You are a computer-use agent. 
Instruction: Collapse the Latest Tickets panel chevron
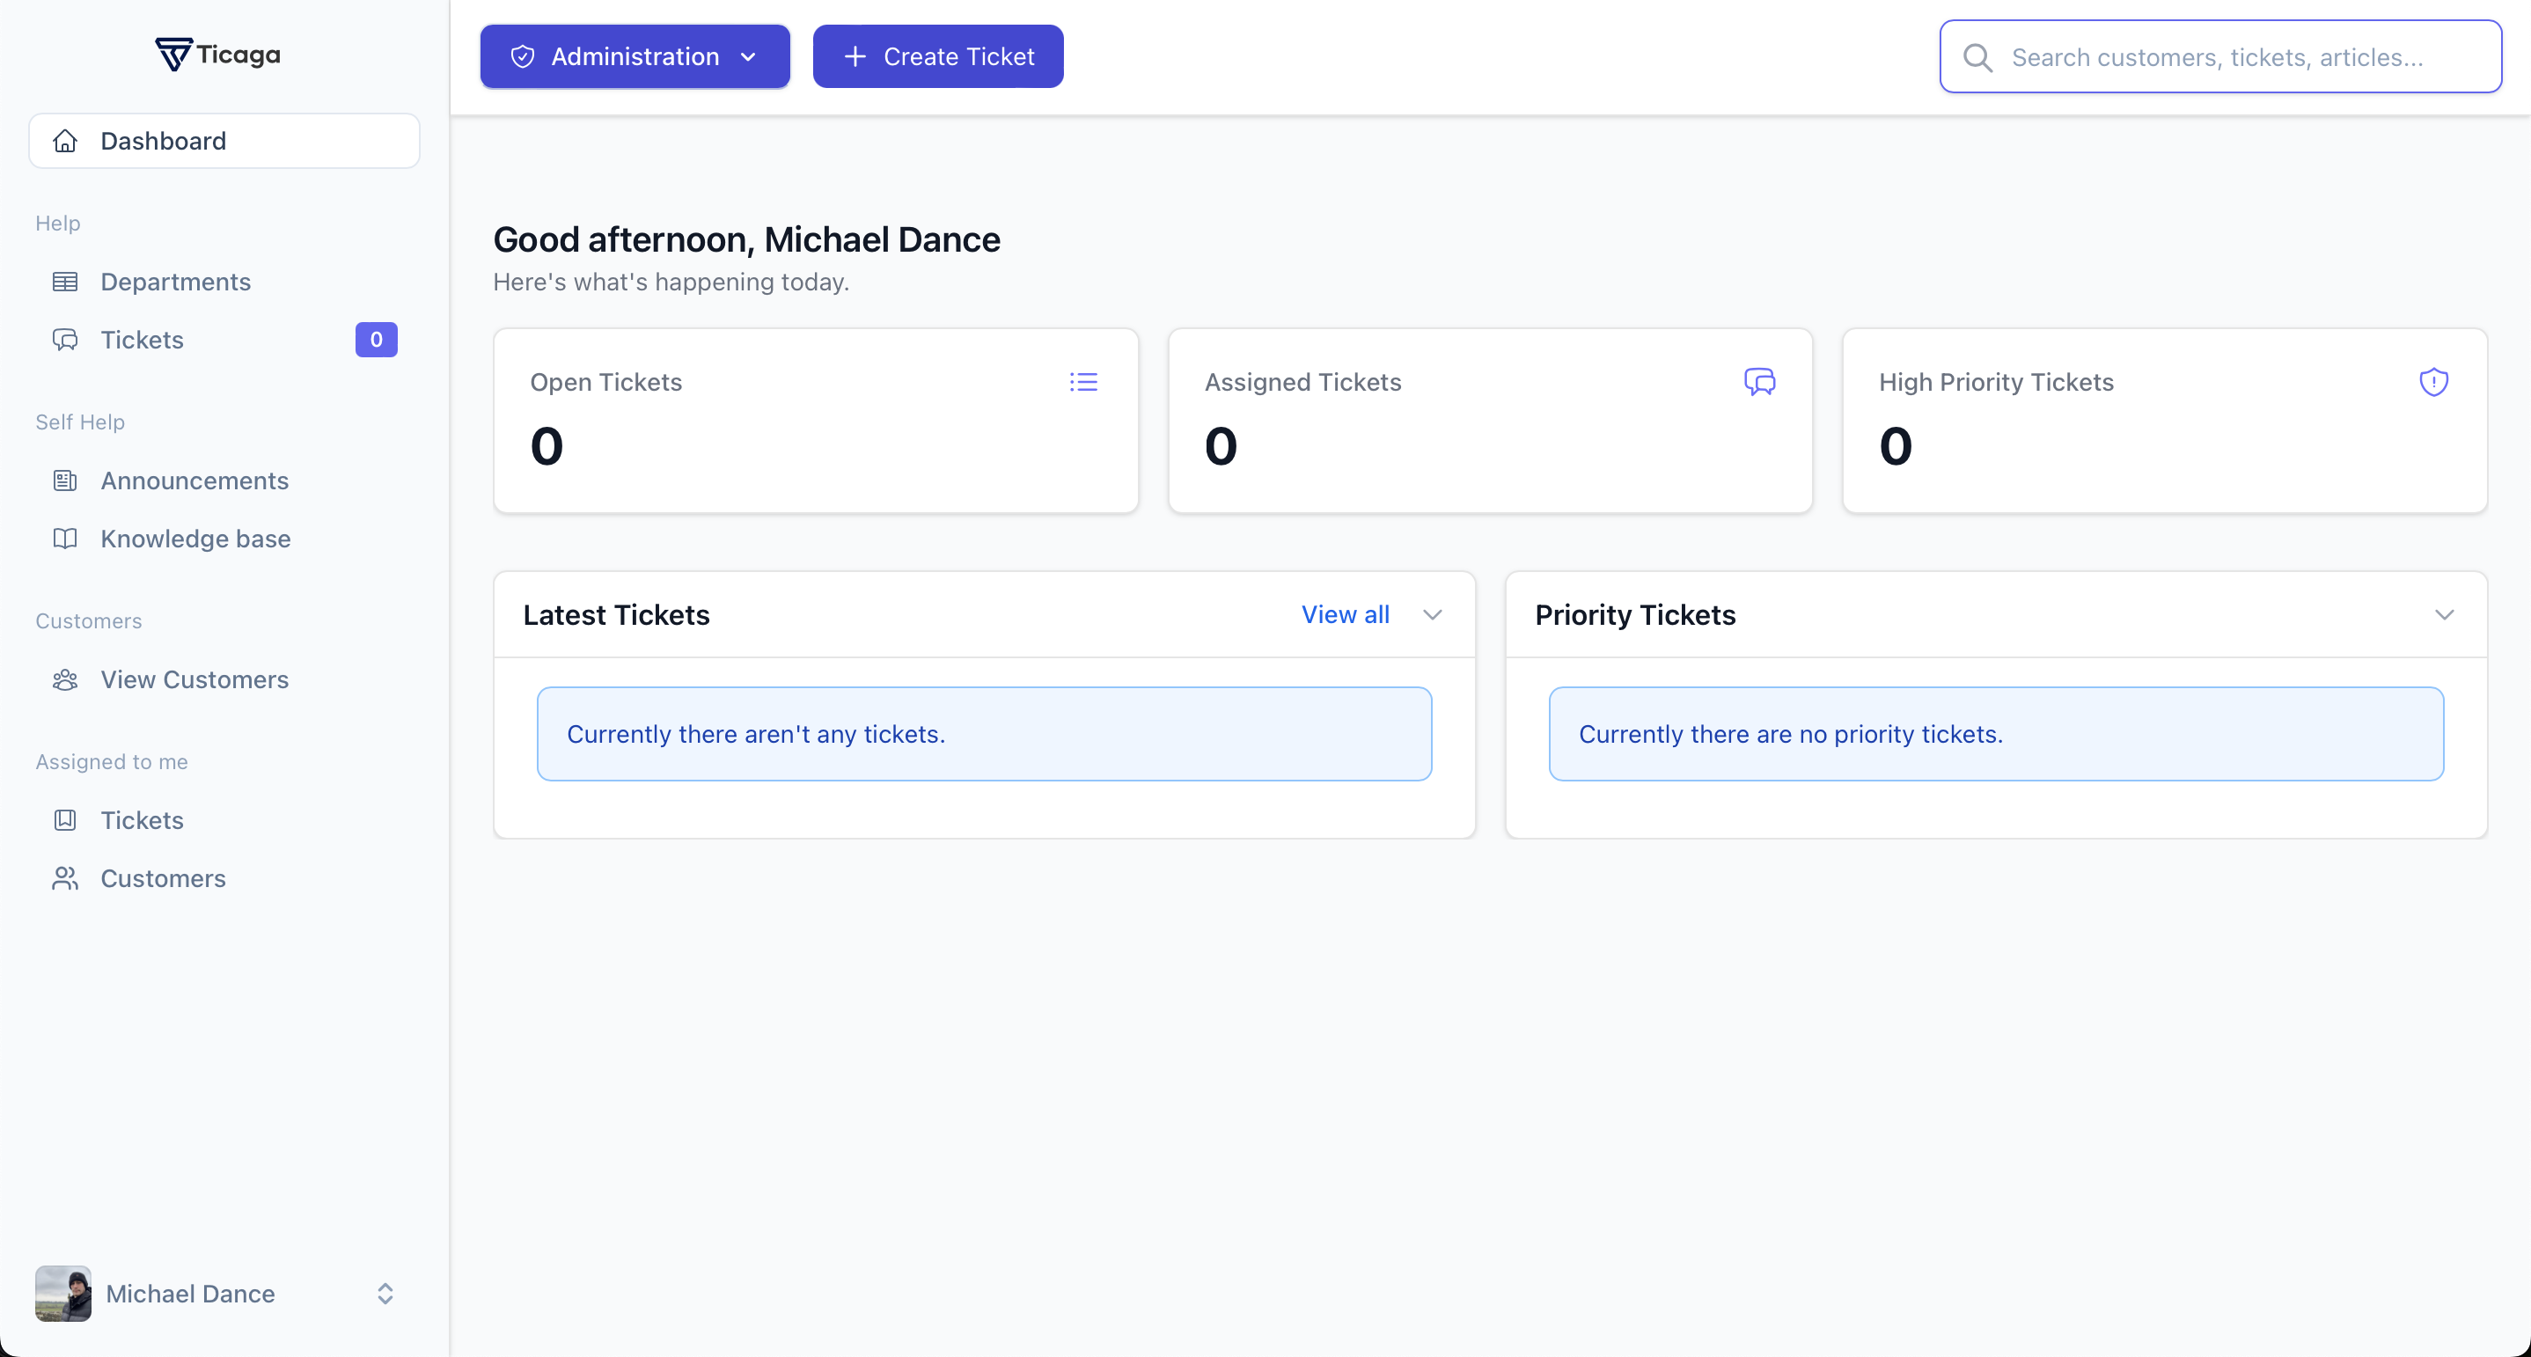click(x=1433, y=614)
